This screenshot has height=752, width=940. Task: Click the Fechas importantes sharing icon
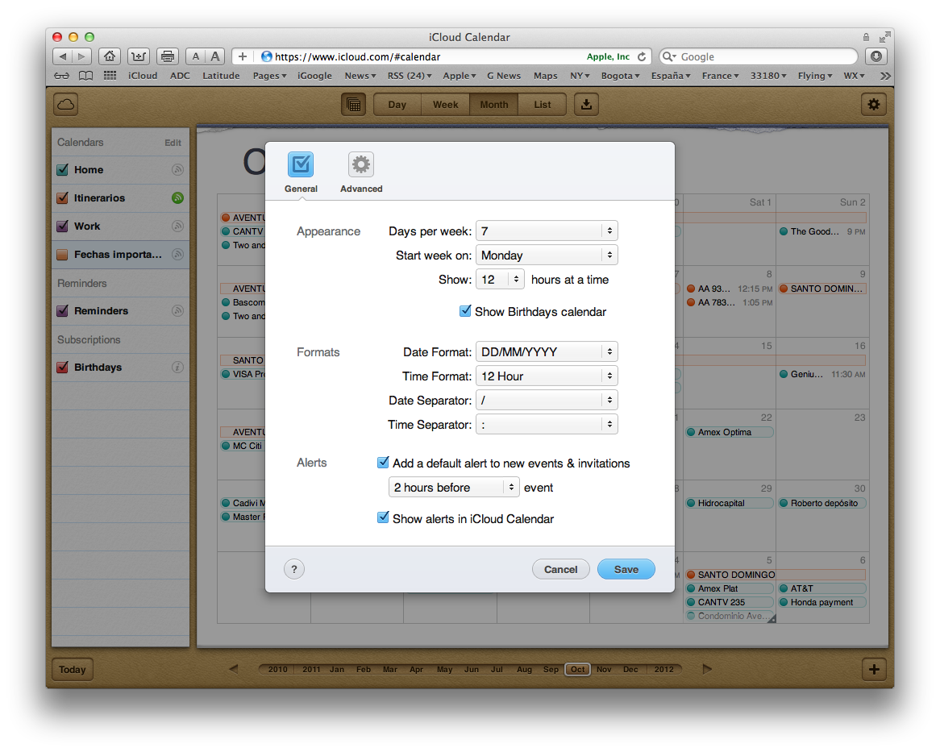point(177,254)
